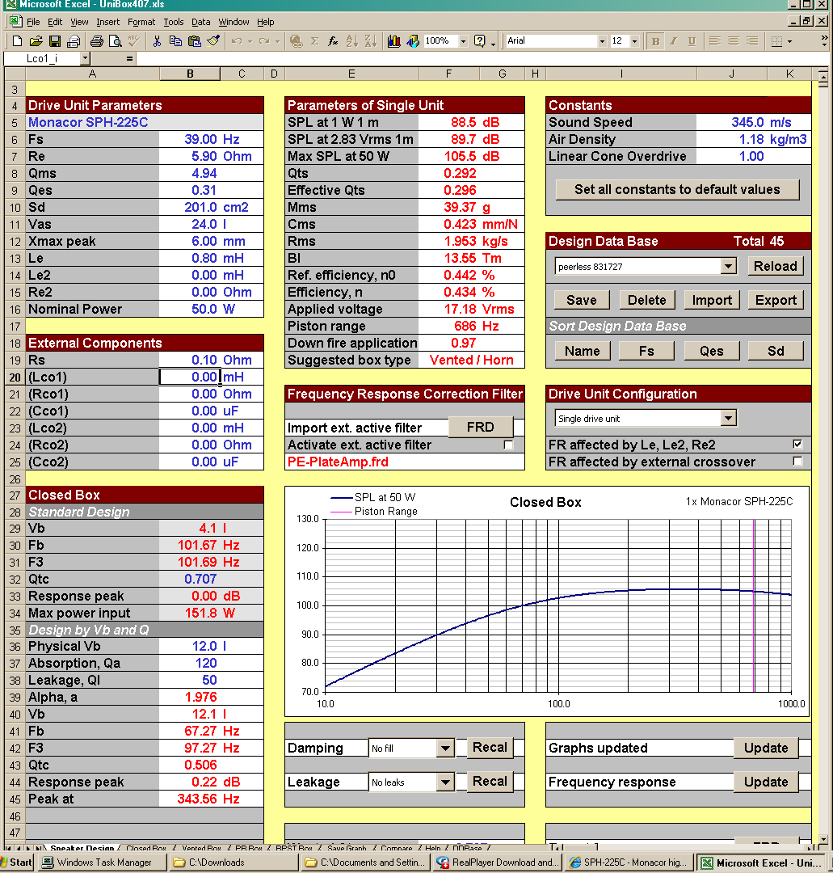The height and width of the screenshot is (873, 833).
Task: Open the Office Assistant help icon
Action: pos(480,40)
